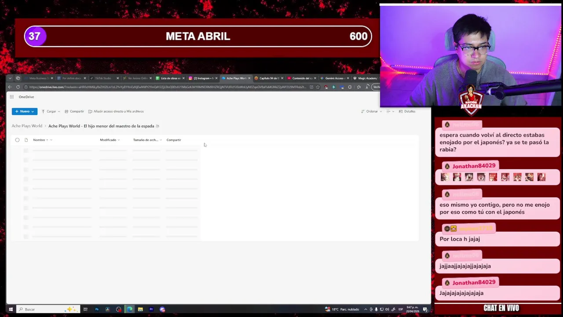The width and height of the screenshot is (563, 317).
Task: Add this page to favorites star
Action: tap(318, 87)
